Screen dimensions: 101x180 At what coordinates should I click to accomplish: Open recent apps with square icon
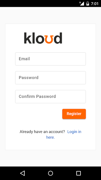tap(79, 173)
